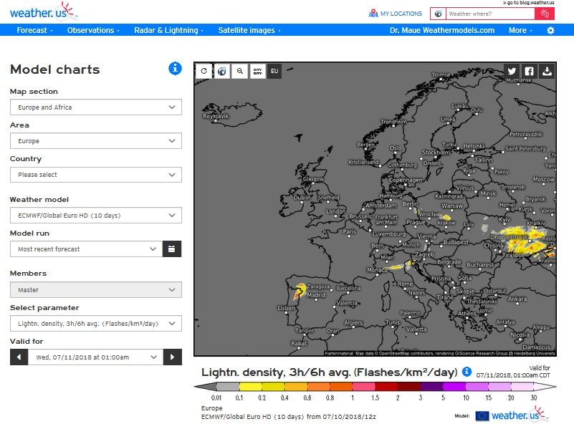Click weather.us logo below the legend
The height and width of the screenshot is (434, 574).
519,415
